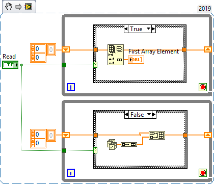Select upper case structure left array tunnel
This screenshot has width=214, height=184.
[95, 49]
